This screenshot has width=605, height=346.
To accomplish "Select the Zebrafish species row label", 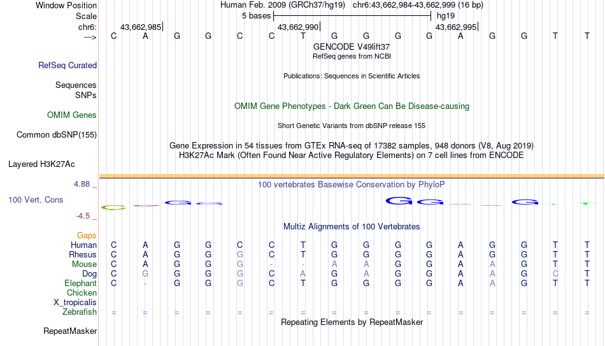I will coord(80,312).
